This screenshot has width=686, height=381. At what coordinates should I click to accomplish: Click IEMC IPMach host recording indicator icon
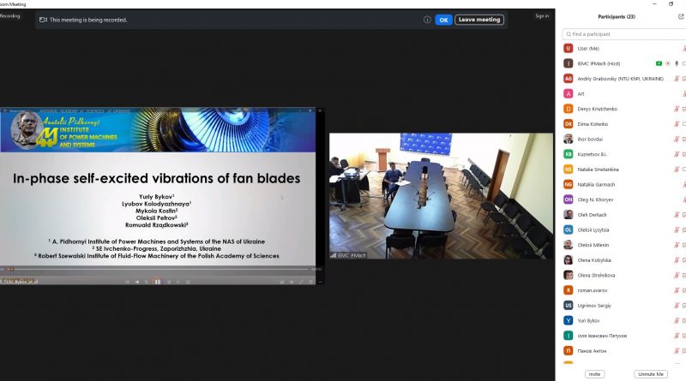(667, 63)
